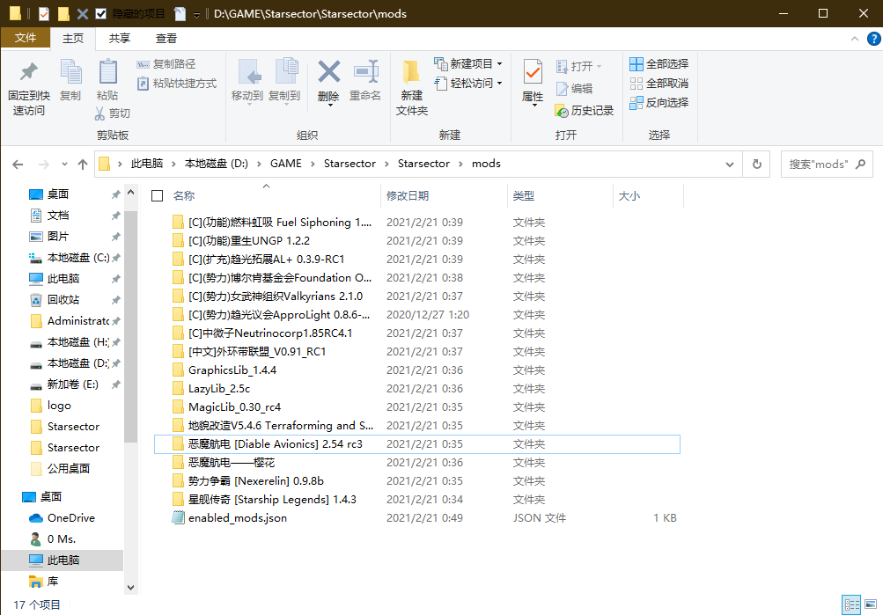883x615 pixels.
Task: Open 属性 (Properties) from the ribbon
Action: tap(533, 73)
